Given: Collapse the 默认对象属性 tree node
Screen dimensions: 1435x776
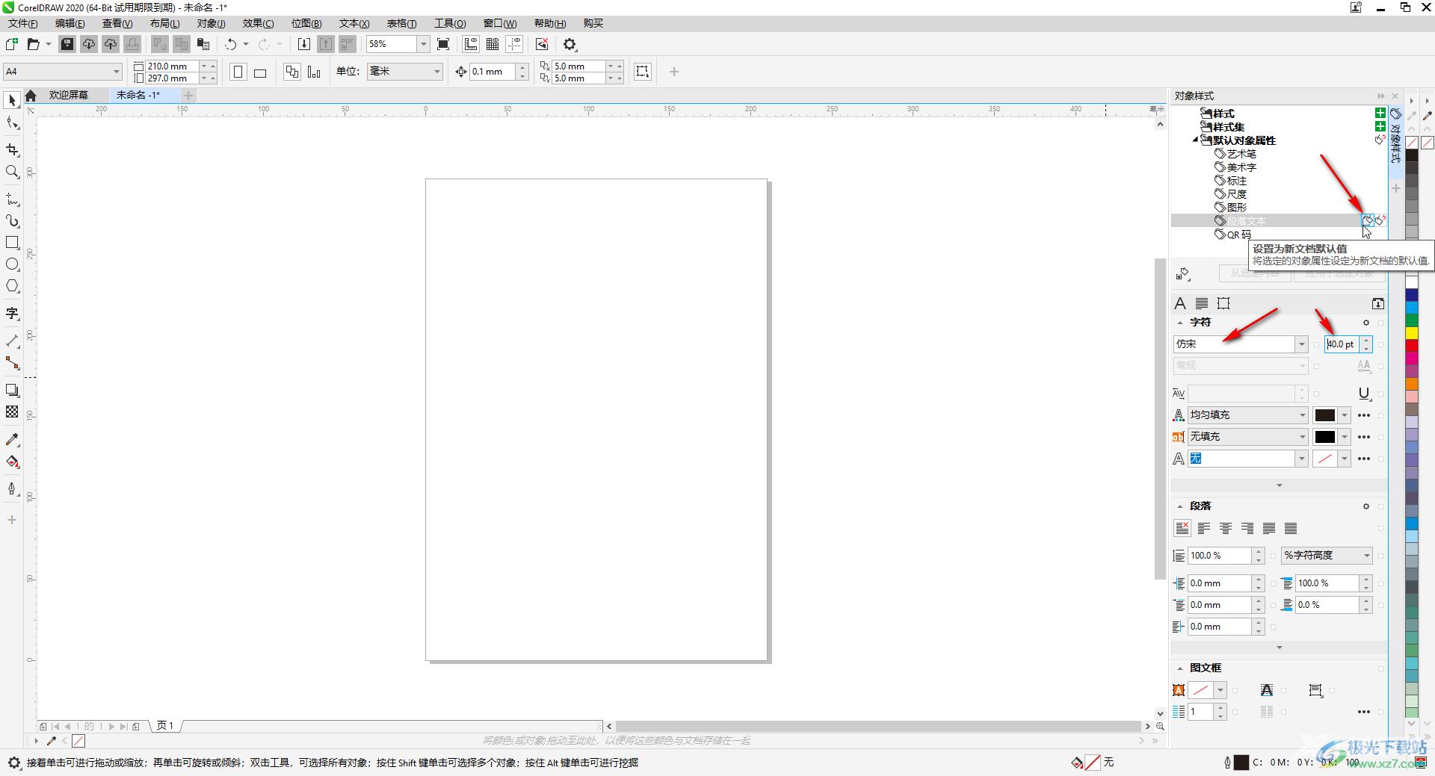Looking at the screenshot, I should pyautogui.click(x=1195, y=140).
